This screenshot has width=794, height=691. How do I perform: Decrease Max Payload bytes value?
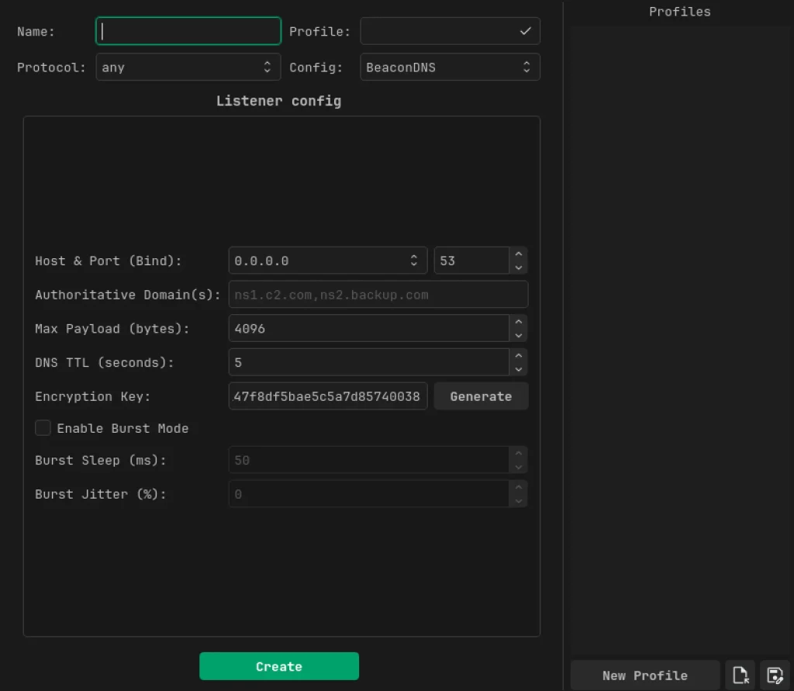click(518, 335)
